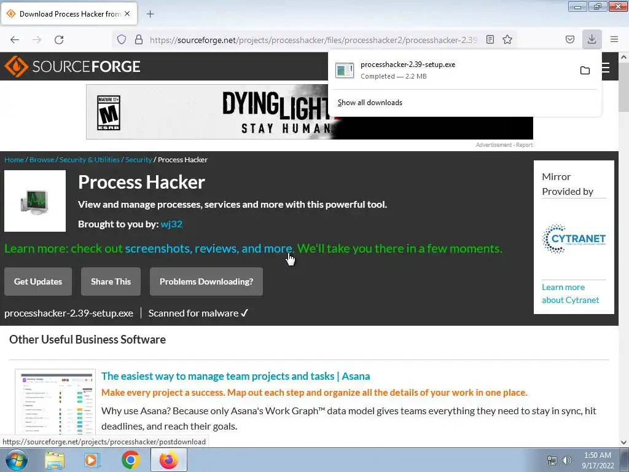
Task: Go back using the browser back arrow
Action: click(15, 39)
